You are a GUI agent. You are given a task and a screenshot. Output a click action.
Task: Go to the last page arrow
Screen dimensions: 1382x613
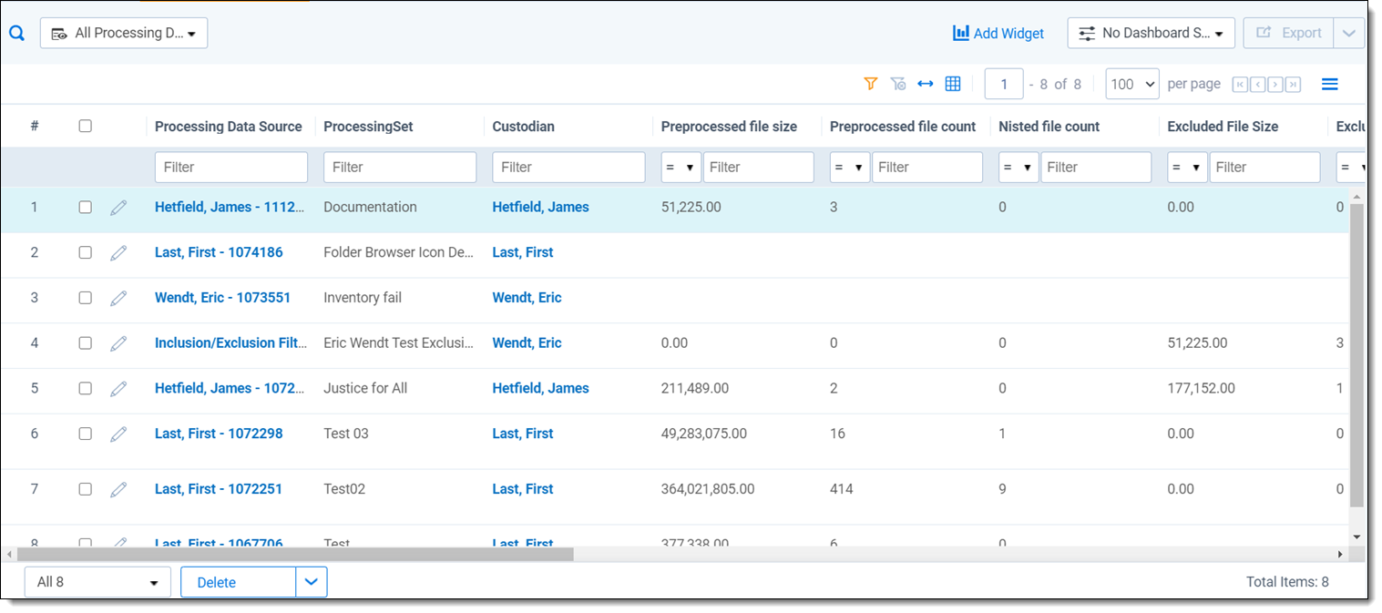(1293, 85)
